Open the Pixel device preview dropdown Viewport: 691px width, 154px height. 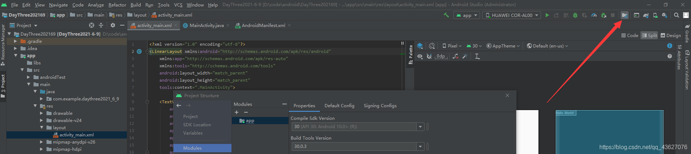tap(452, 46)
